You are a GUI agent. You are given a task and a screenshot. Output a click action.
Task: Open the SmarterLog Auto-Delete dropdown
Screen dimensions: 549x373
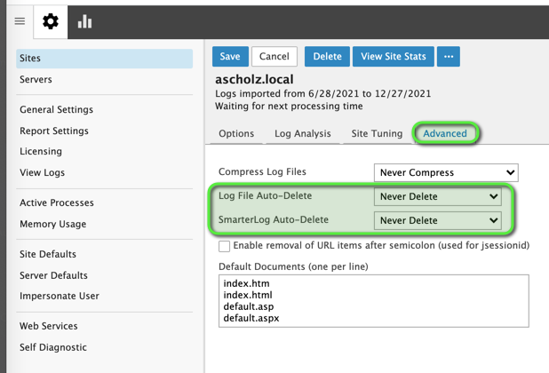(x=438, y=220)
